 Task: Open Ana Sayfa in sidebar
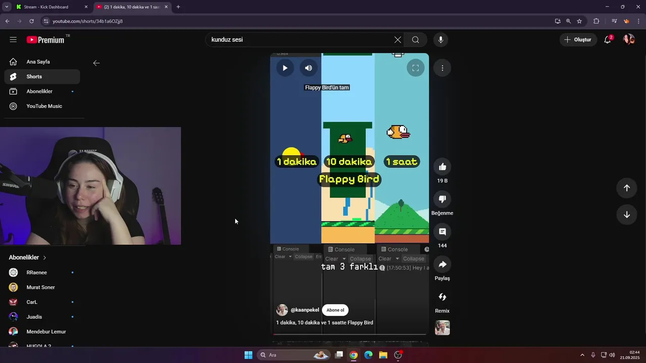[x=42, y=62]
